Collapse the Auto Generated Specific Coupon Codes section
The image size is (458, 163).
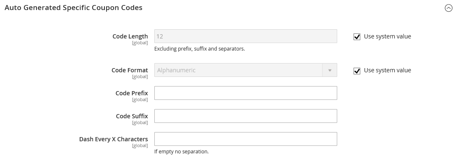(448, 8)
